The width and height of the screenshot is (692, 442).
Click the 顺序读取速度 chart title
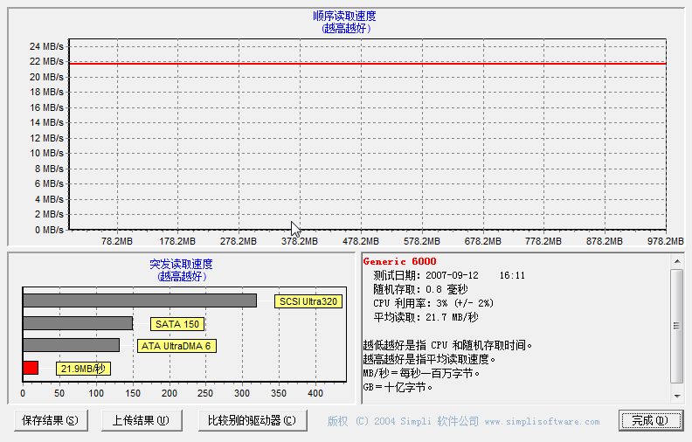click(x=344, y=17)
